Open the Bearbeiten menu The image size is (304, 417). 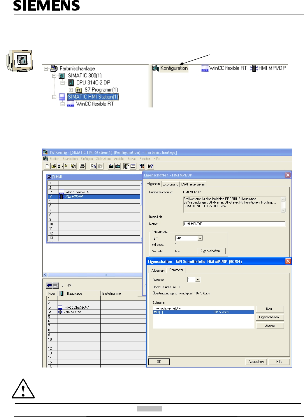(x=70, y=159)
